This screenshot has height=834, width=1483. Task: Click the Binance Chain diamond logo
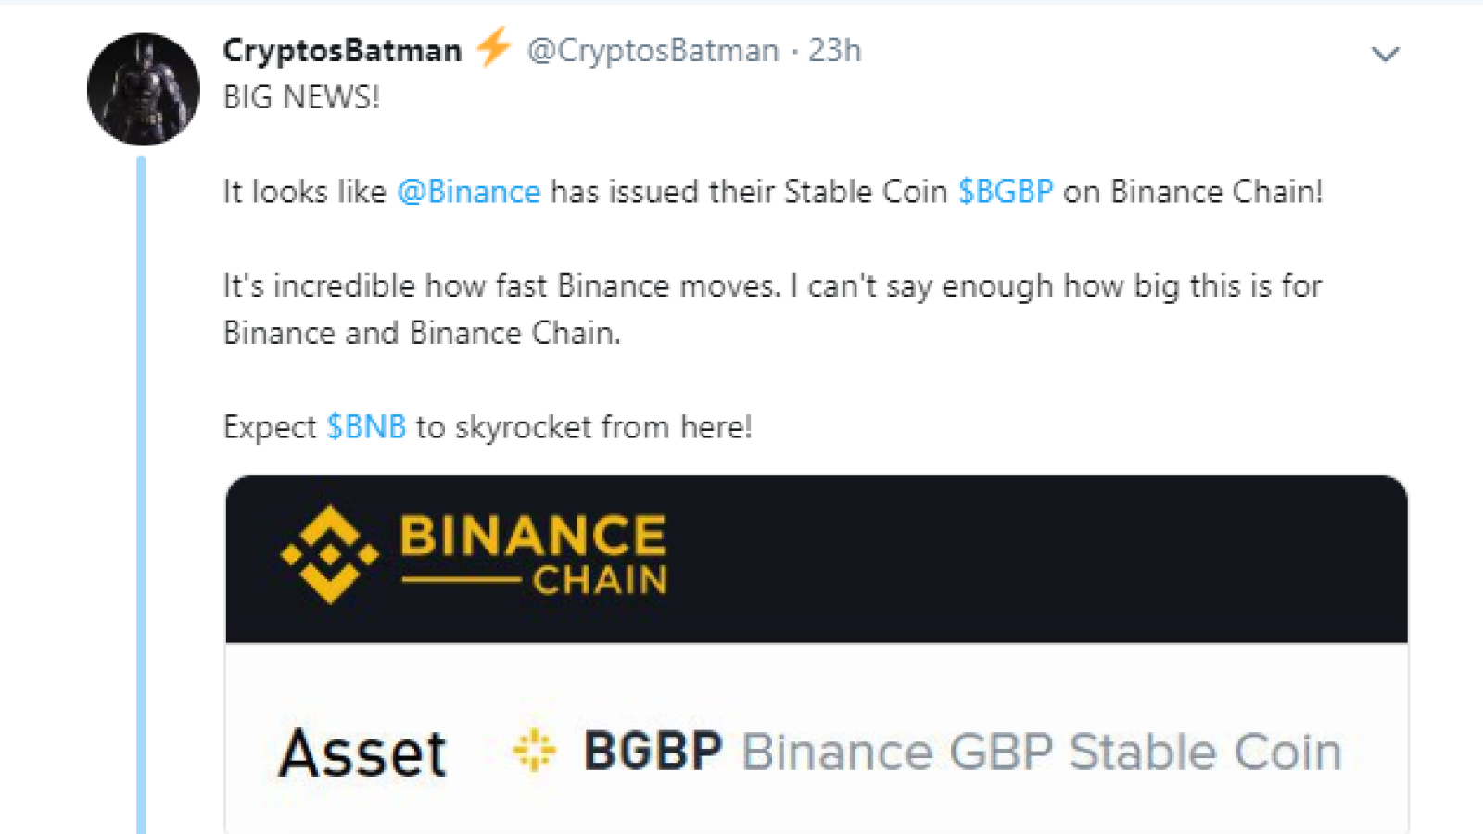point(330,554)
